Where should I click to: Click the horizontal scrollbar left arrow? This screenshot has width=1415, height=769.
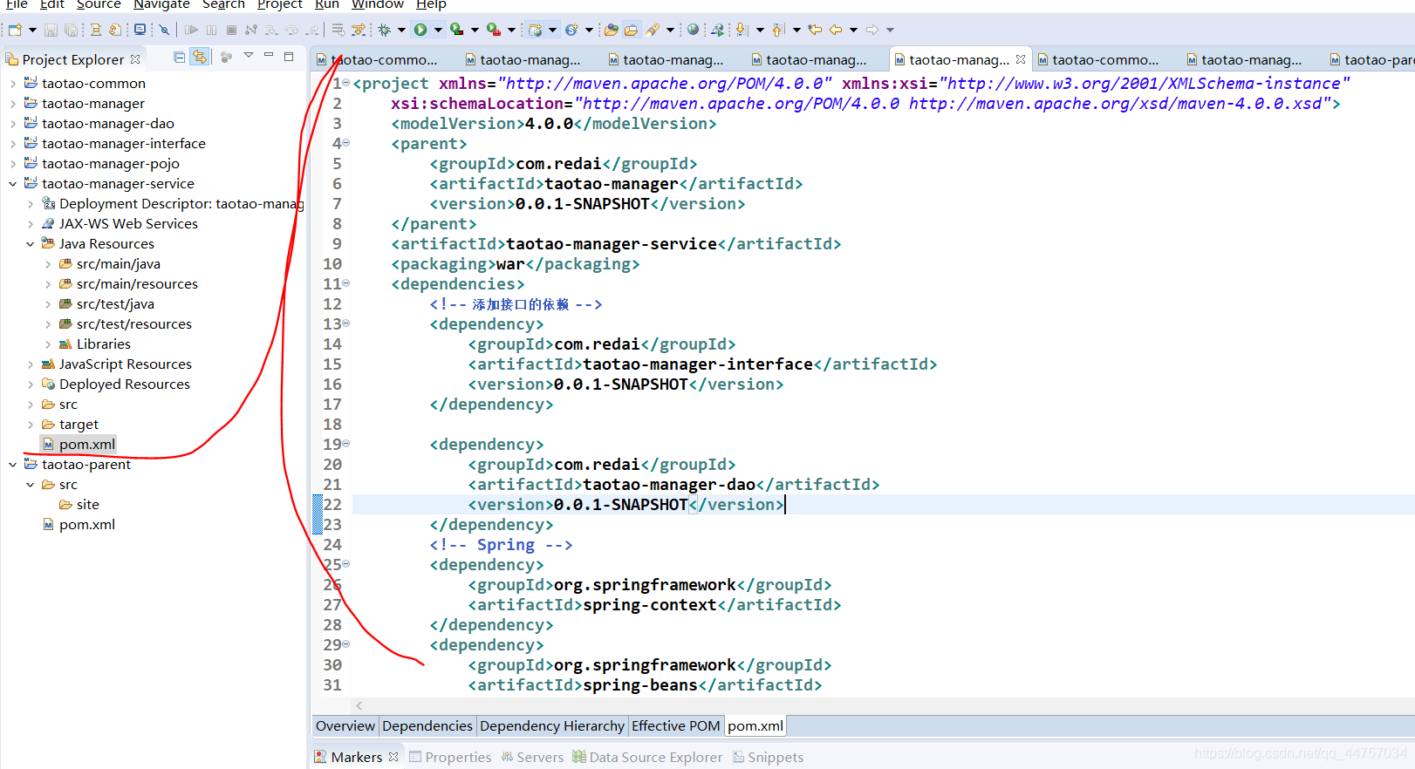(359, 705)
